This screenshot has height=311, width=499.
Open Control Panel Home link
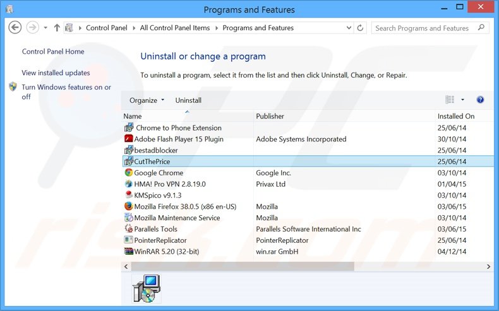53,52
